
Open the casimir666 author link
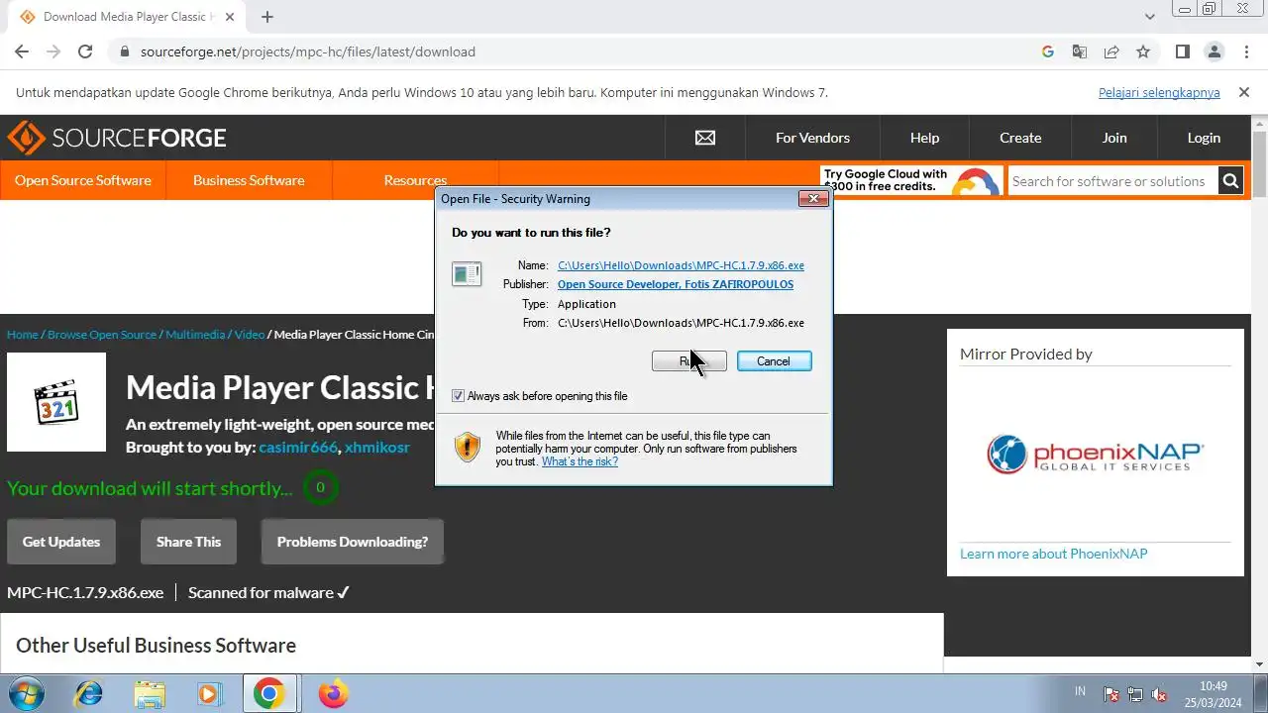[298, 448]
